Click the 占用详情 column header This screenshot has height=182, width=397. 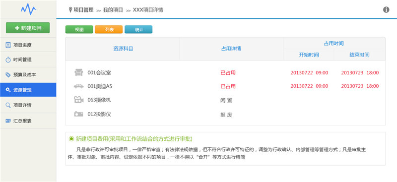click(231, 49)
